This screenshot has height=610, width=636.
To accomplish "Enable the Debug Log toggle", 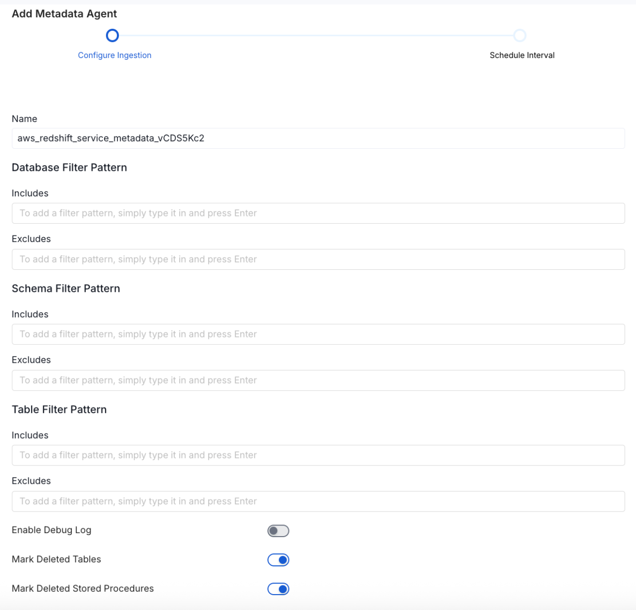I will (x=278, y=530).
